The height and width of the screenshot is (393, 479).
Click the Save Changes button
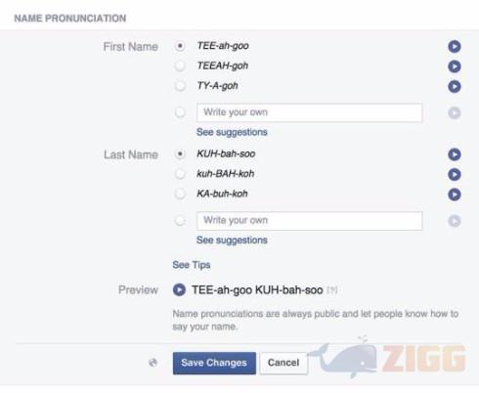pos(214,363)
